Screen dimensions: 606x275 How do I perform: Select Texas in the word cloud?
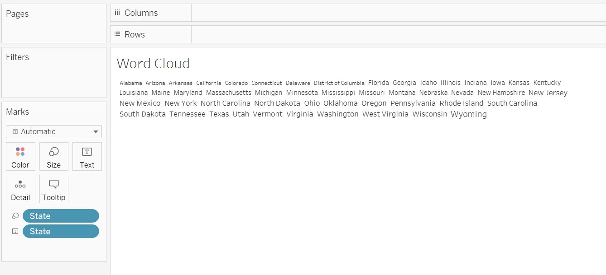point(219,114)
